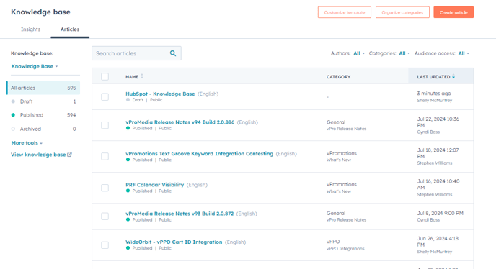This screenshot has width=496, height=269.
Task: Click the Create article button
Action: click(x=453, y=12)
